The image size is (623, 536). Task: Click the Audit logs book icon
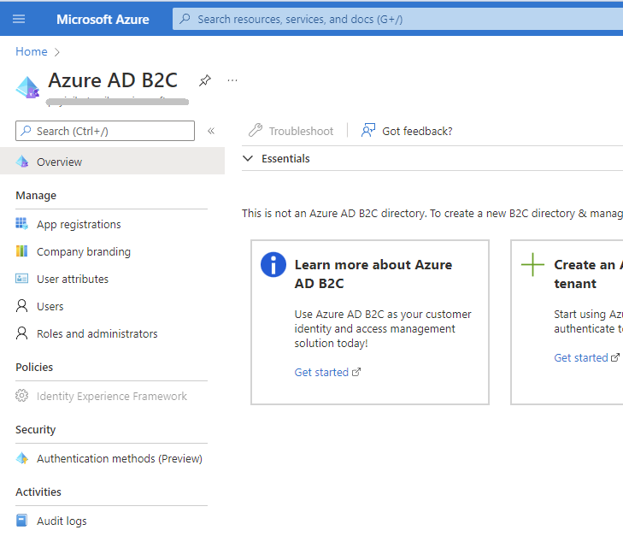22,520
